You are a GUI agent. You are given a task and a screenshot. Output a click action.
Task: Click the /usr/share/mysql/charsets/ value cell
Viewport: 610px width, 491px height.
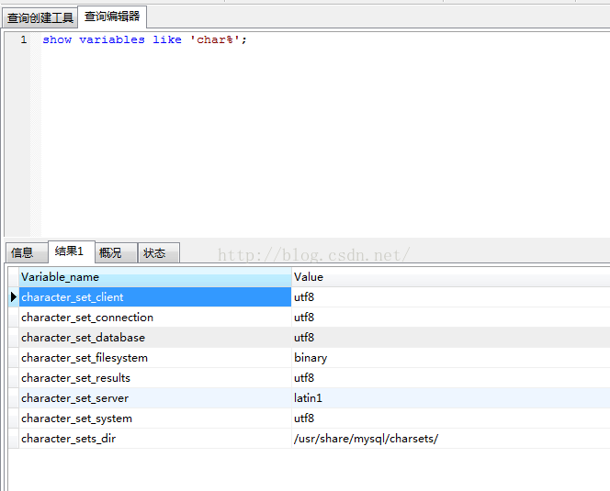coord(450,439)
